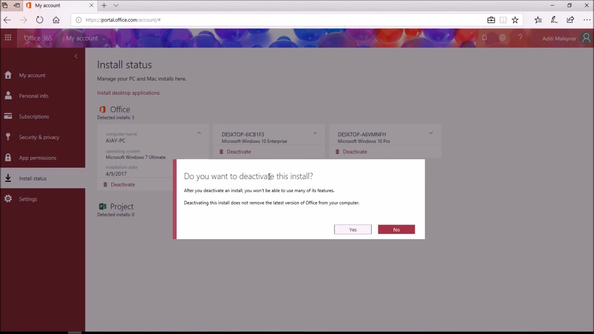
Task: Click the My account home icon
Action: click(8, 75)
